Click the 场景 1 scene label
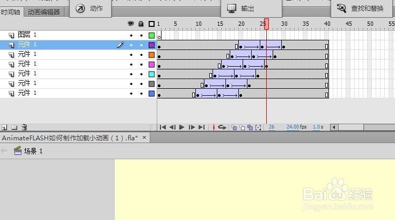Image resolution: width=395 pixels, height=220 pixels. [33, 151]
